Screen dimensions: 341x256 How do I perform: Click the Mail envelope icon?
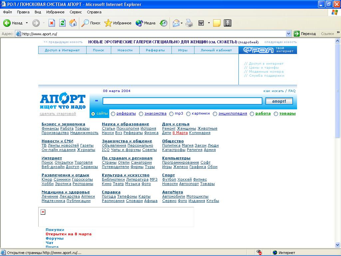pos(176,23)
